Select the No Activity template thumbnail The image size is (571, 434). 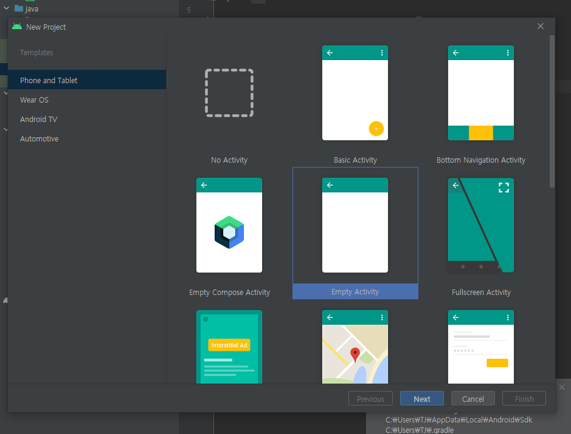(229, 93)
